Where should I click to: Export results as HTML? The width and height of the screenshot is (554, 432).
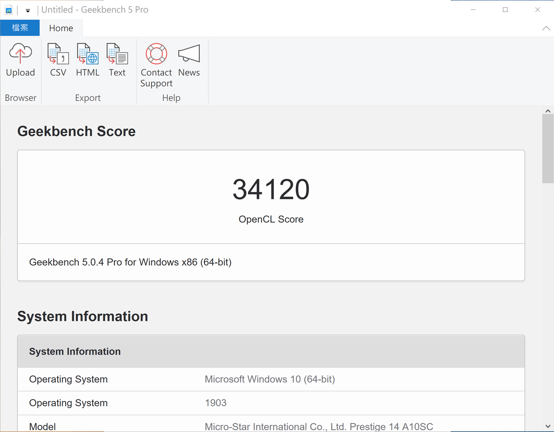point(88,60)
